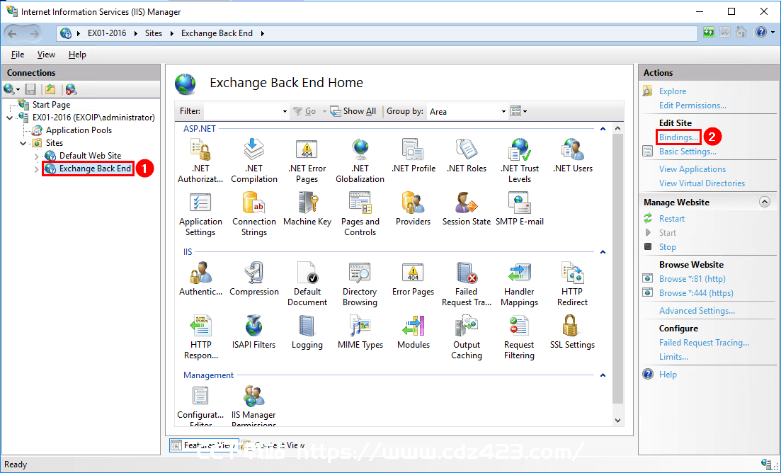
Task: Open the Session State feature
Action: (467, 209)
